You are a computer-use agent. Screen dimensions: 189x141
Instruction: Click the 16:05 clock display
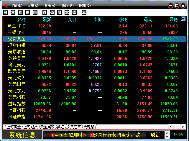pyautogui.click(x=178, y=135)
